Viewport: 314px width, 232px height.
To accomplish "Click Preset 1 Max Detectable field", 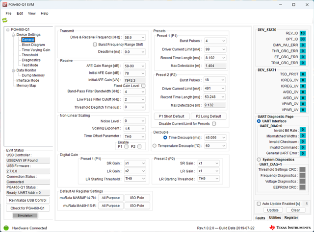I will pyautogui.click(x=215, y=66).
